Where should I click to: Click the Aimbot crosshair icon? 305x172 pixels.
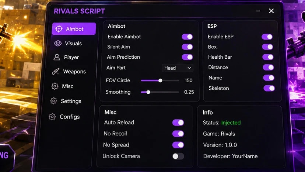coord(59,29)
